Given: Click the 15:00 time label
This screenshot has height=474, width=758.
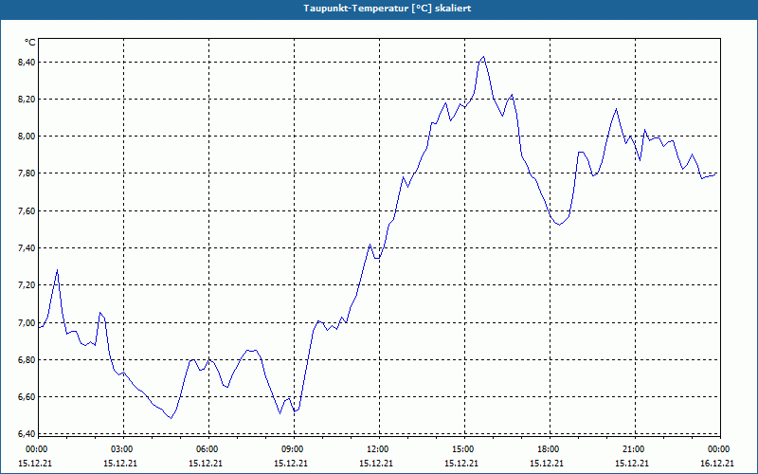Looking at the screenshot, I should click(x=464, y=449).
